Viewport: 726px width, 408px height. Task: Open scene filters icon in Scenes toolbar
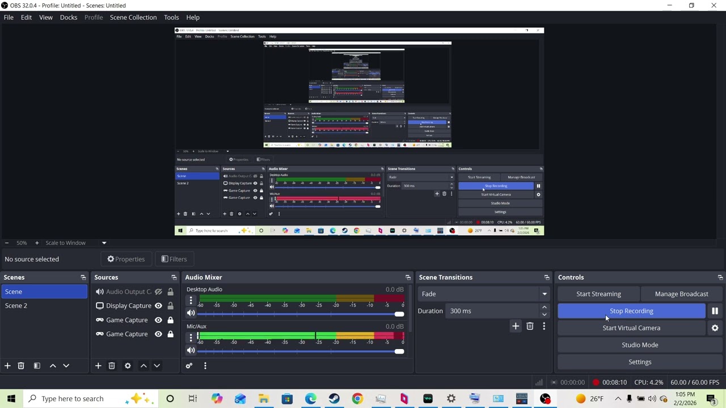point(37,366)
